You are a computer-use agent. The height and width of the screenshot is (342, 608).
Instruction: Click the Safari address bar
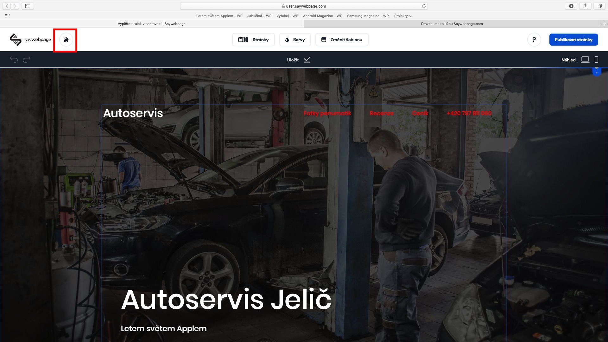pos(304,6)
